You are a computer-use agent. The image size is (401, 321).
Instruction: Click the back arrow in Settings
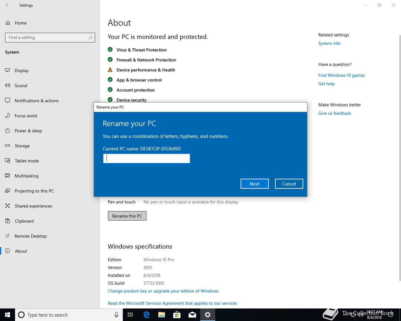point(8,5)
